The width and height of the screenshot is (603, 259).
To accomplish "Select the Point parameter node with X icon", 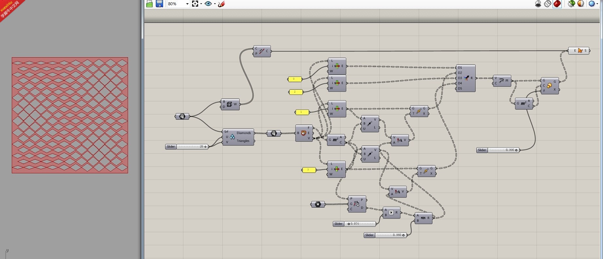I will [x=318, y=204].
